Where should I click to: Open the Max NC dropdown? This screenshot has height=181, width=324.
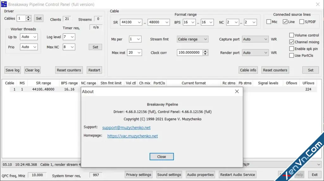[x=69, y=47]
